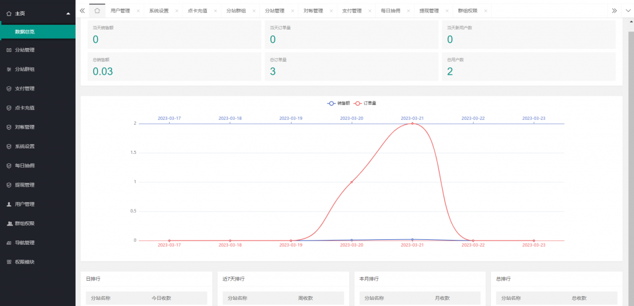Screen dimensions: 634x306
Task: Open 分站管理 in the sidebar
Action: pyautogui.click(x=38, y=50)
